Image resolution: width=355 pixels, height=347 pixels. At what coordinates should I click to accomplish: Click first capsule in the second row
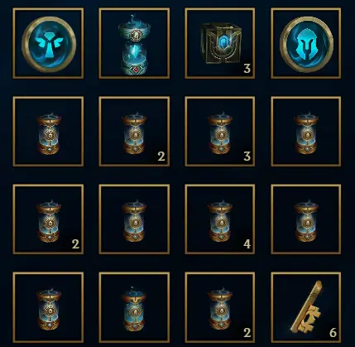coord(48,132)
